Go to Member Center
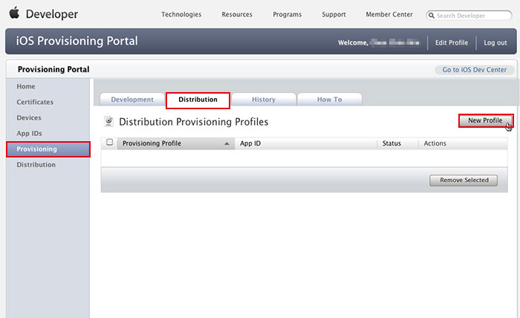 tap(389, 15)
